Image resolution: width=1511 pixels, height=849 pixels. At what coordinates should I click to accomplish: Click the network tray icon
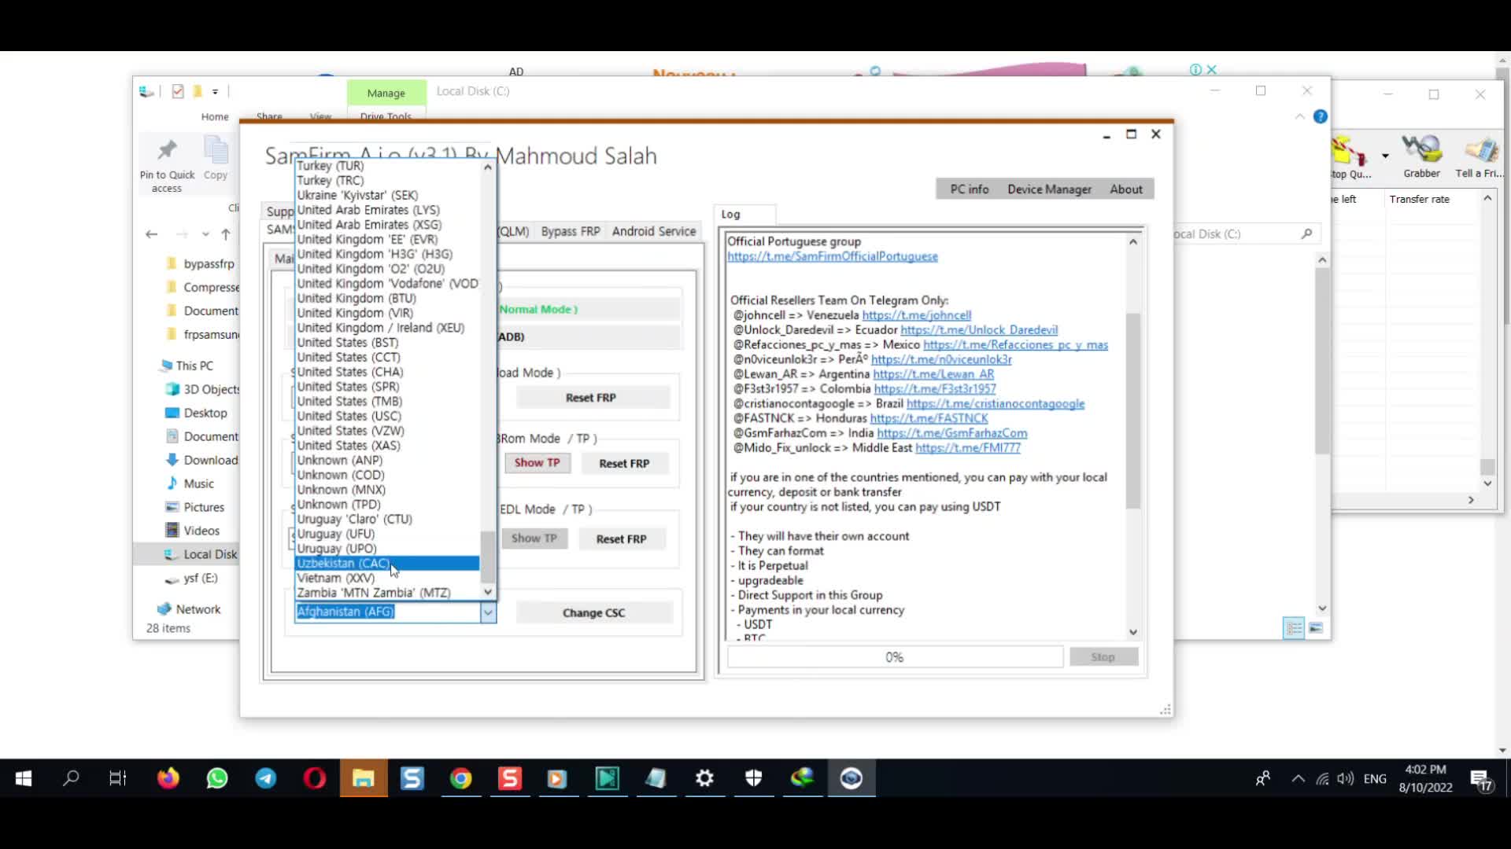(x=1322, y=778)
